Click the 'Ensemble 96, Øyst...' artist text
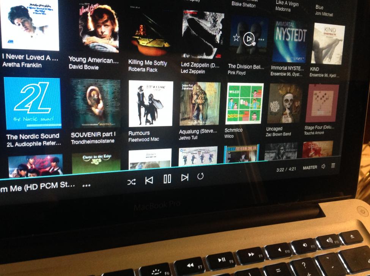 287,74
